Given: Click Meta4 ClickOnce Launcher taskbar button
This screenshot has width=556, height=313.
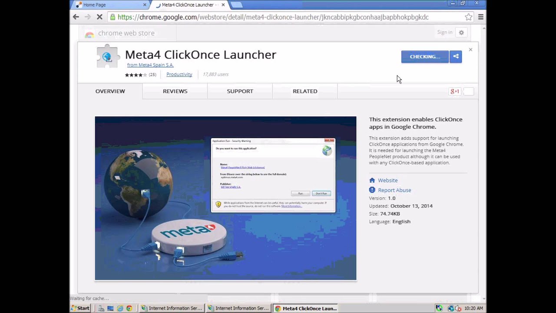Looking at the screenshot, I should [306, 308].
